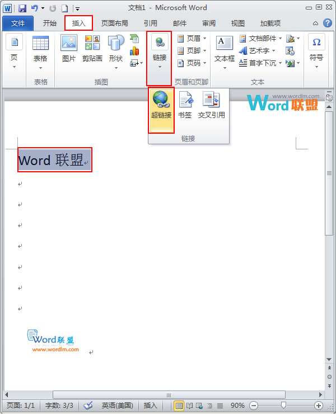The image size is (336, 414).
Task: Undo the last action
Action: (x=35, y=8)
